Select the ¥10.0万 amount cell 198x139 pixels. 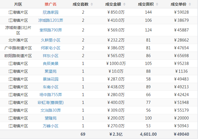click(116, 71)
